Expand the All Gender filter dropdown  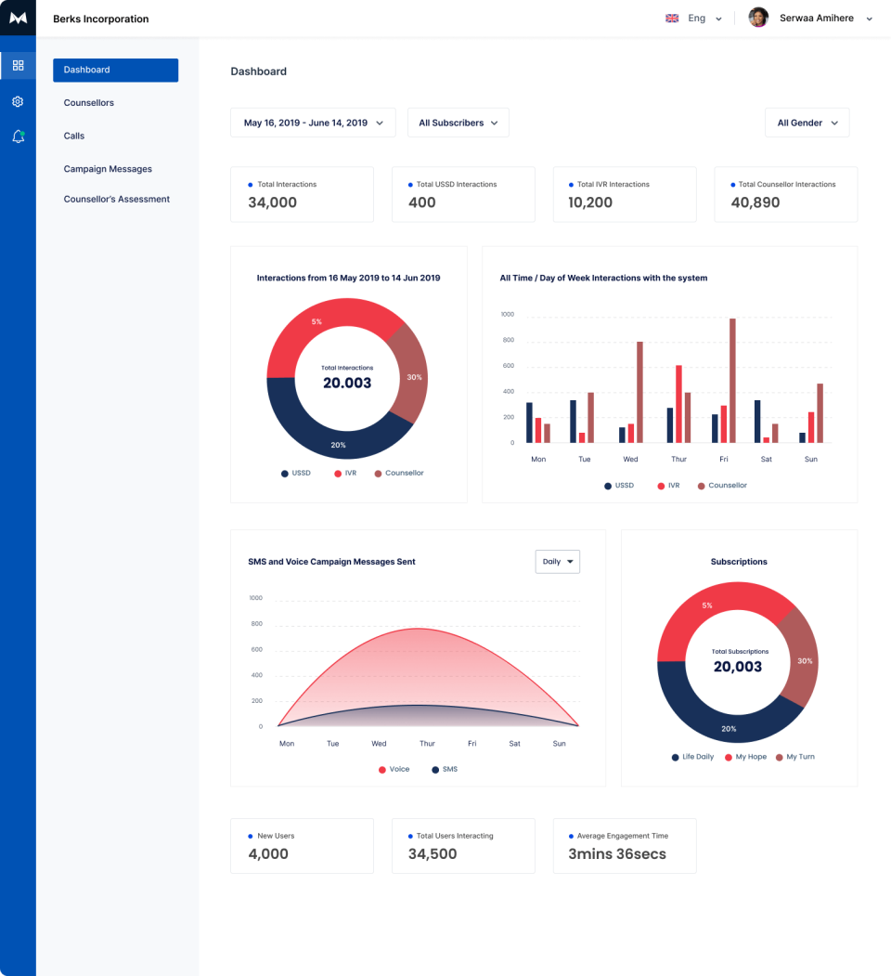807,122
